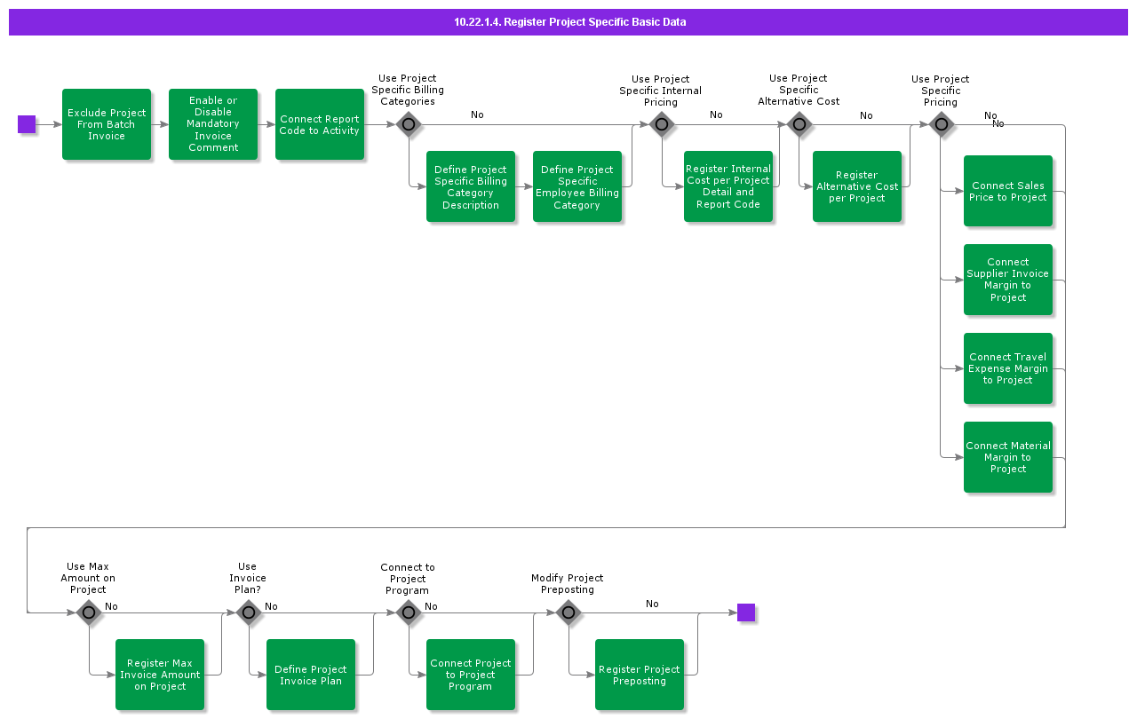The height and width of the screenshot is (719, 1137).
Task: Click the Use Project Specific Alternative Cost decision node
Action: tap(799, 125)
